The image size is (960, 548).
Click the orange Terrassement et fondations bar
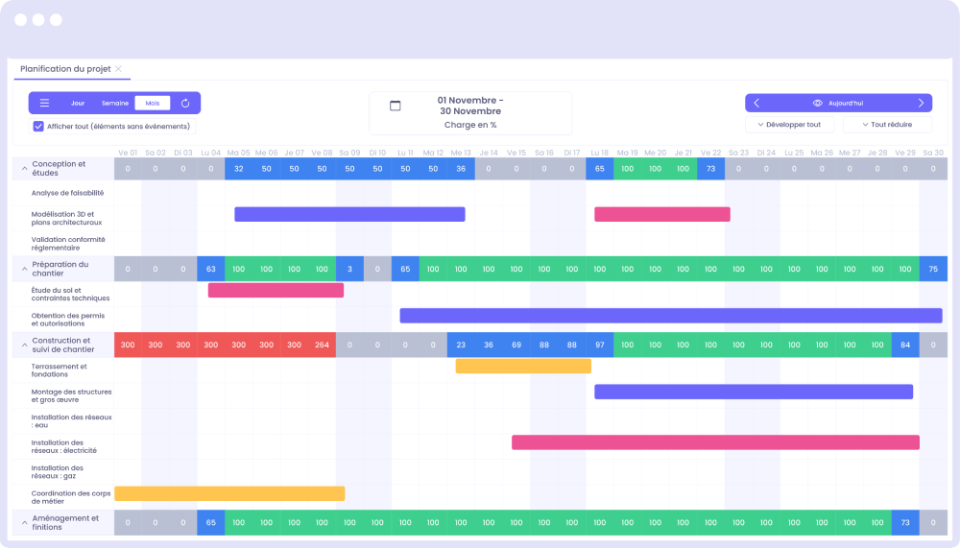(x=523, y=366)
